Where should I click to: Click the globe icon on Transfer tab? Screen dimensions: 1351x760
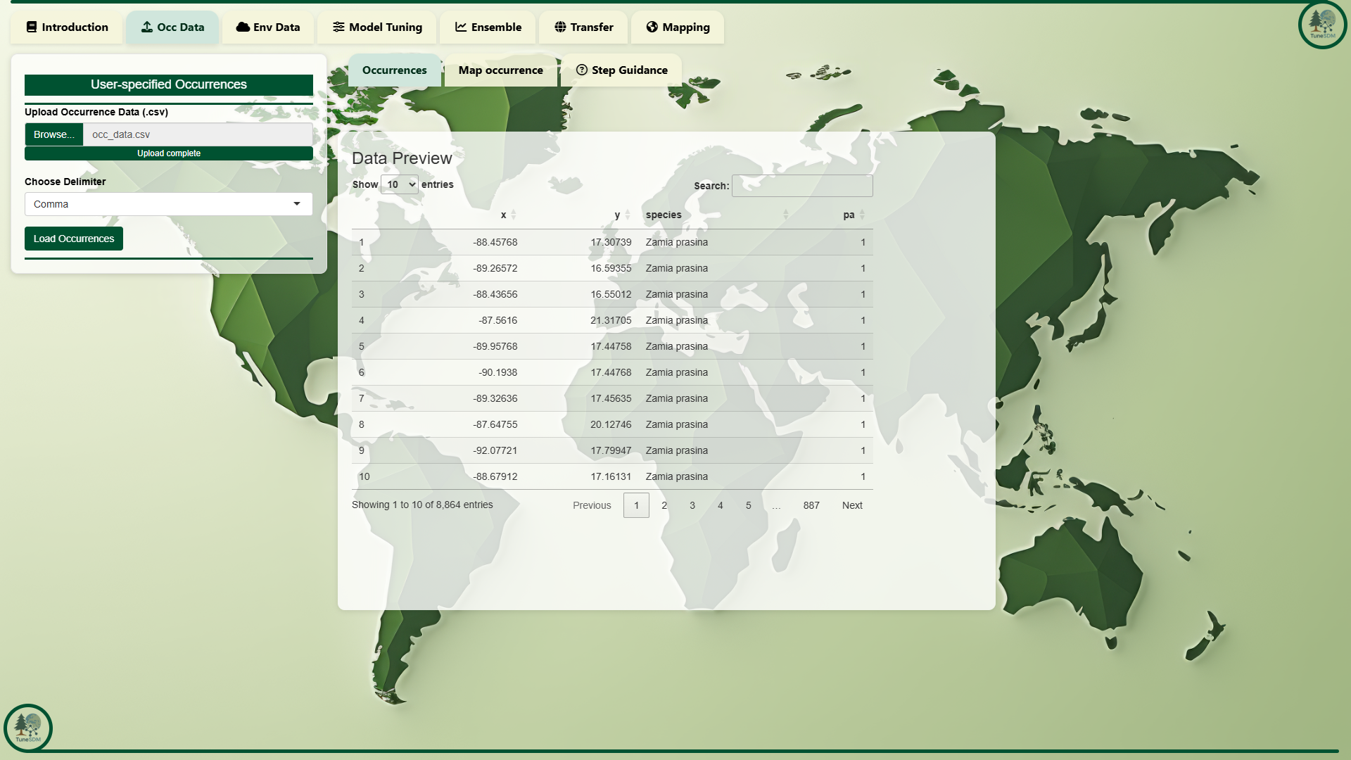pyautogui.click(x=560, y=27)
